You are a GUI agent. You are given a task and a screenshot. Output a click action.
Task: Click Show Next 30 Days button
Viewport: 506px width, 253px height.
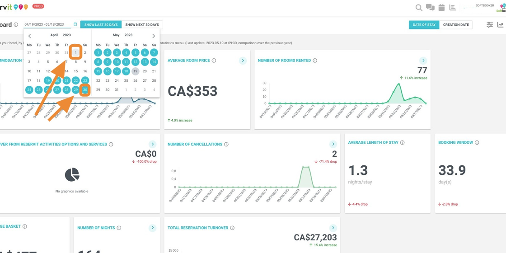point(142,25)
